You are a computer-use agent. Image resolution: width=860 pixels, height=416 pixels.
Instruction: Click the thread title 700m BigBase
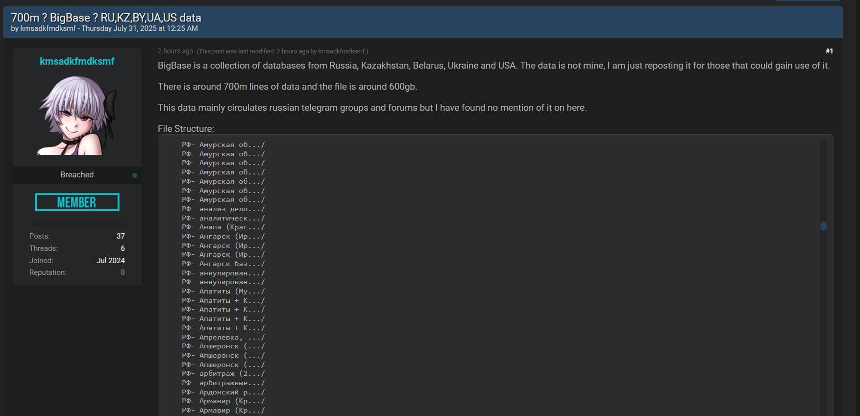click(106, 18)
